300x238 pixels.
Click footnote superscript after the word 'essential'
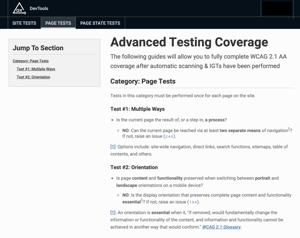[142, 200]
